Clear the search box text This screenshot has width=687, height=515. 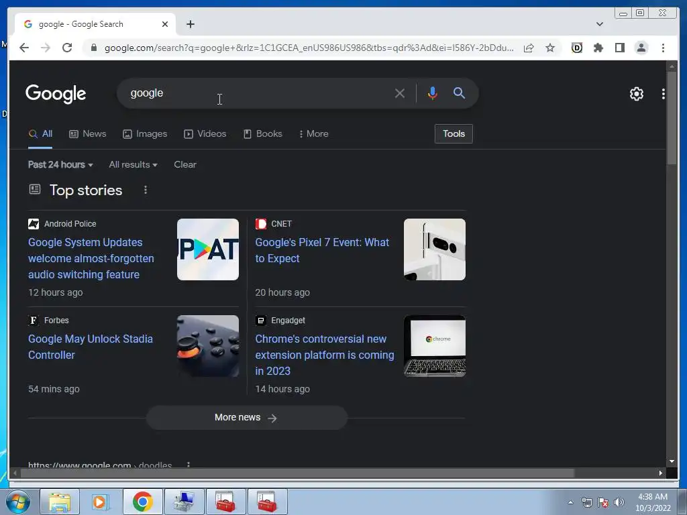coord(399,93)
